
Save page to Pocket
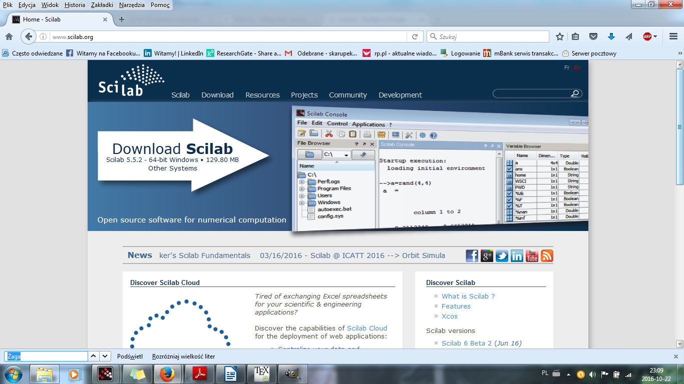click(593, 36)
